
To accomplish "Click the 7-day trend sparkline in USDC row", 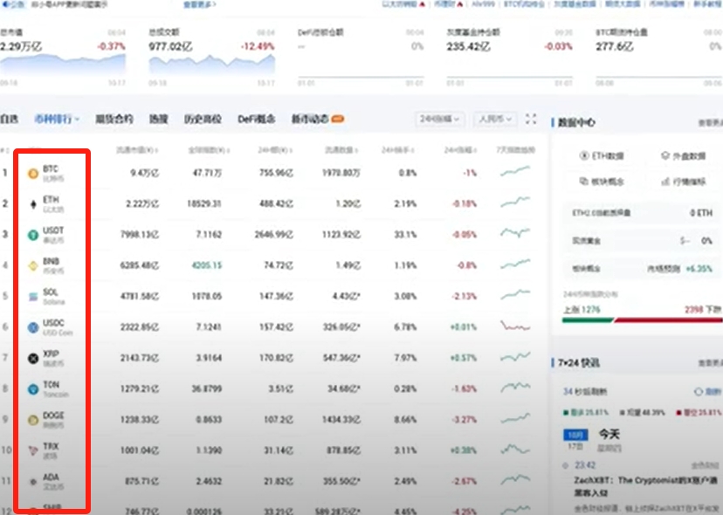I will point(515,326).
